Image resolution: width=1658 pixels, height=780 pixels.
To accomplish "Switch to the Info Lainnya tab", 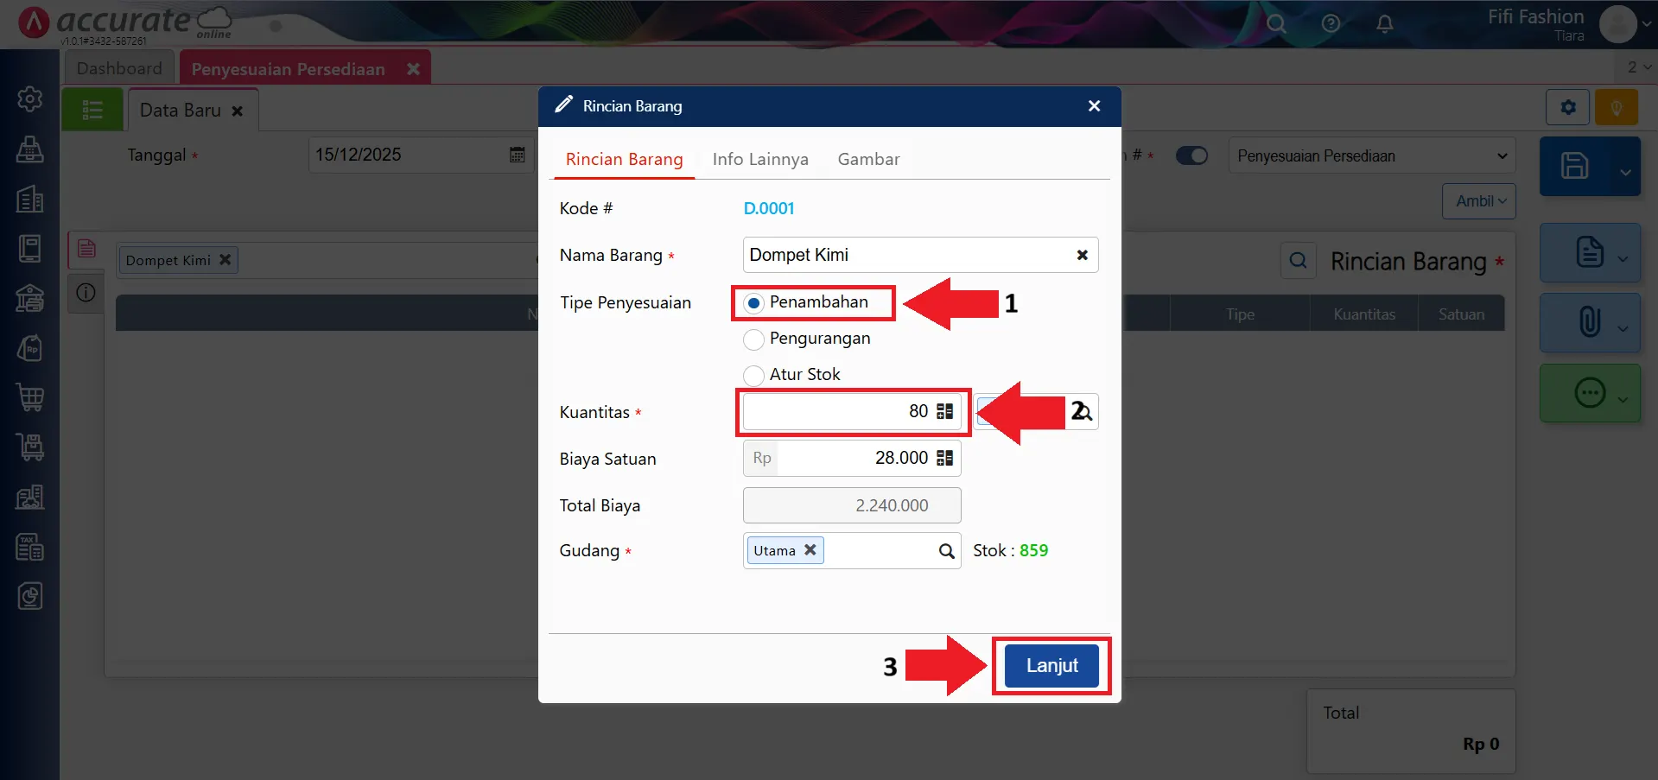I will click(x=760, y=159).
